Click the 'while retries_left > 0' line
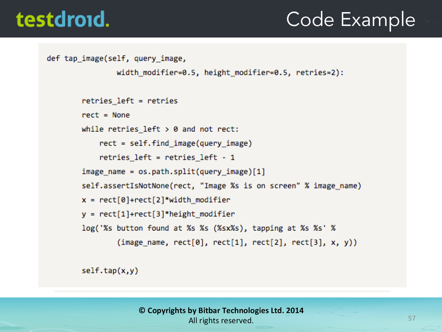The width and height of the screenshot is (442, 332). coord(160,129)
